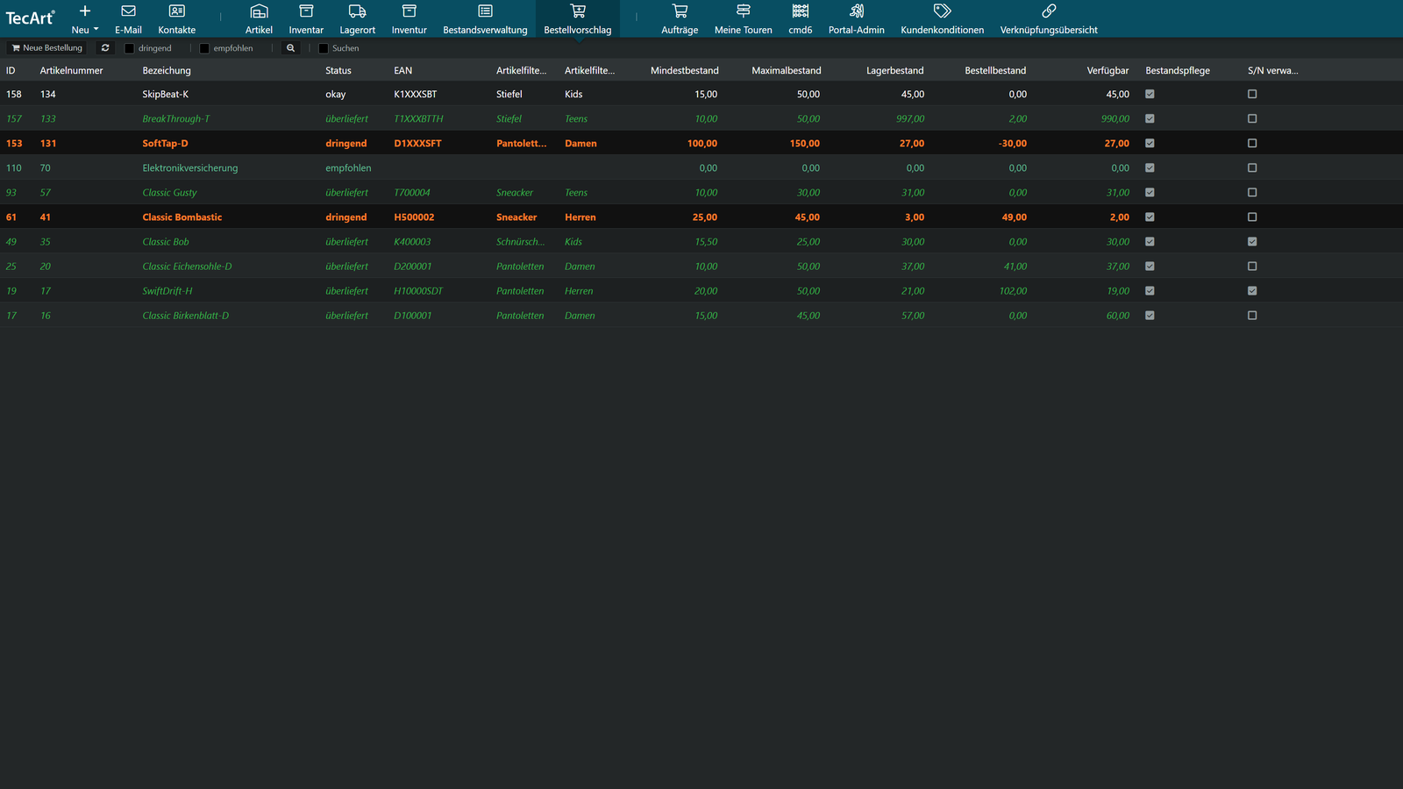Open the Neu dropdown menu

click(x=85, y=19)
